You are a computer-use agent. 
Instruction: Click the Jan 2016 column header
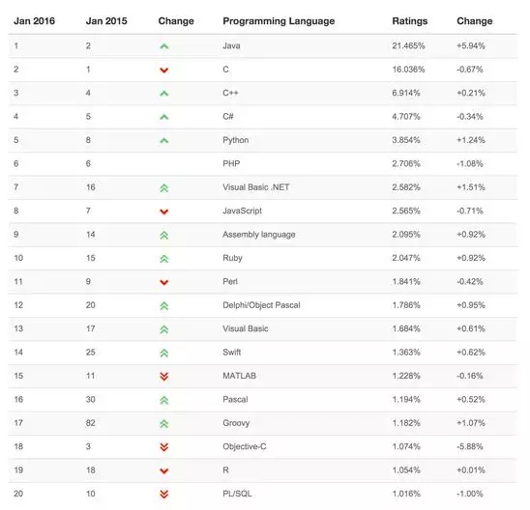(34, 21)
